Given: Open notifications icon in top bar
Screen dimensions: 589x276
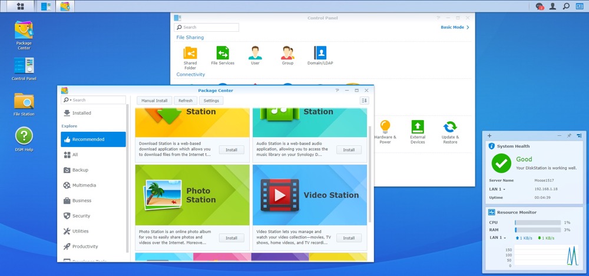Looking at the screenshot, I should pyautogui.click(x=540, y=6).
